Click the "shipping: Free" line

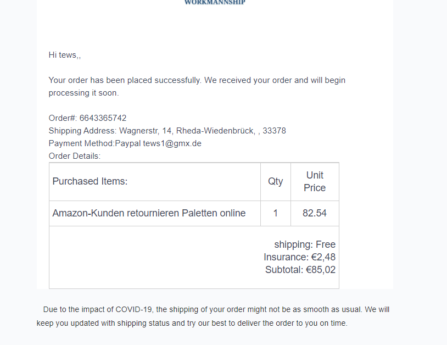click(x=305, y=244)
